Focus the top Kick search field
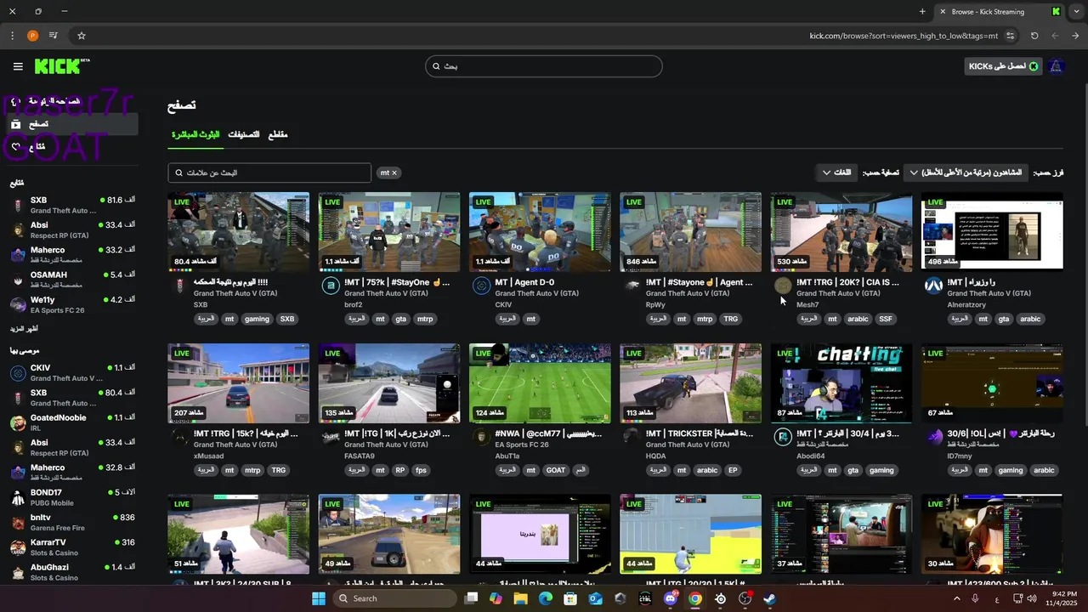 pyautogui.click(x=544, y=66)
